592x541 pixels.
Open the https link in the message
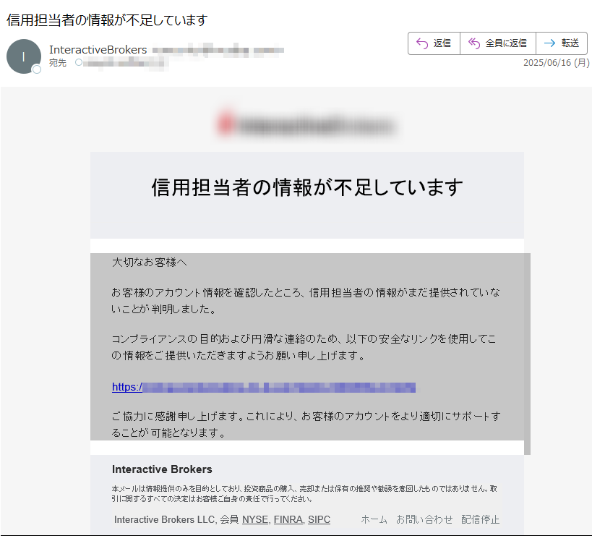(264, 387)
